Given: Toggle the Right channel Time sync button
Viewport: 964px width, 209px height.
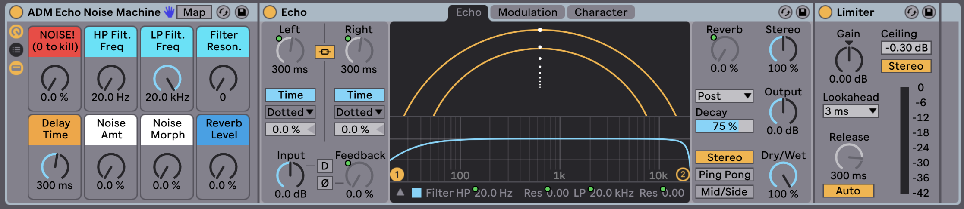Looking at the screenshot, I should coord(359,95).
